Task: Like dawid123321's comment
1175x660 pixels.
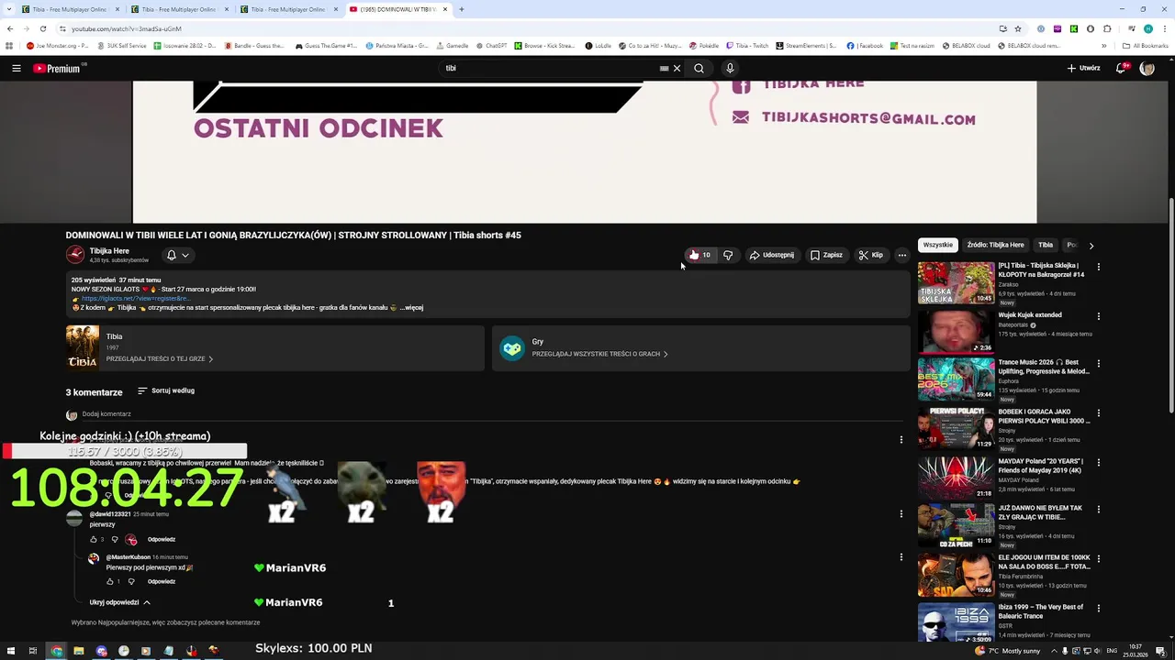Action: click(93, 539)
